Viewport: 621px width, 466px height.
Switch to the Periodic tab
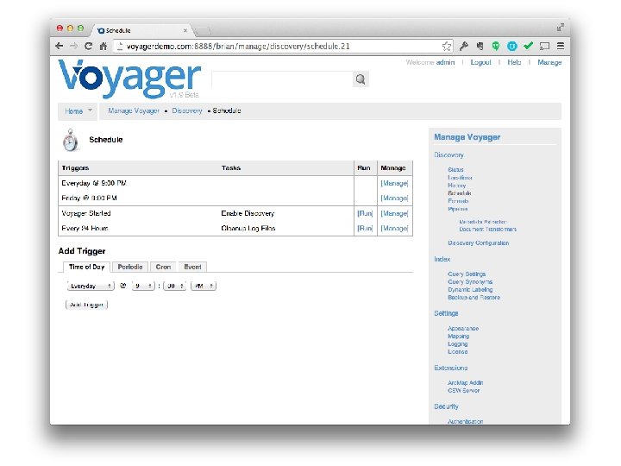point(130,267)
